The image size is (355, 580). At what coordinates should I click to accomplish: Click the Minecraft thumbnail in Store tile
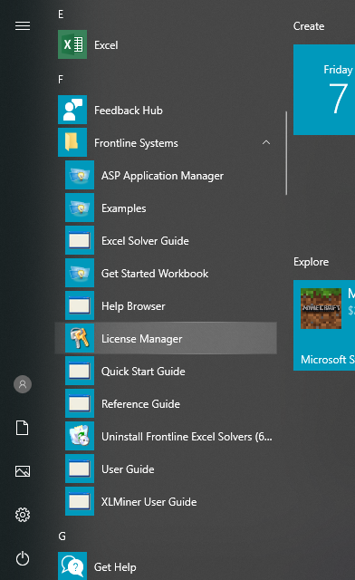pyautogui.click(x=321, y=308)
